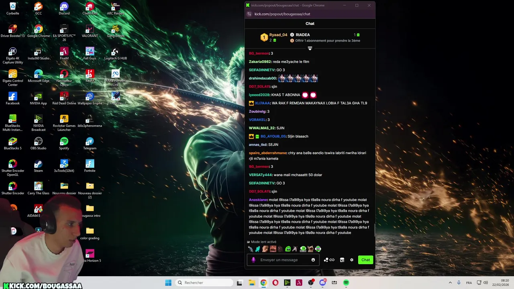This screenshot has width=514, height=289.
Task: Click username WWALMAS_32 in chat
Action: point(262,128)
